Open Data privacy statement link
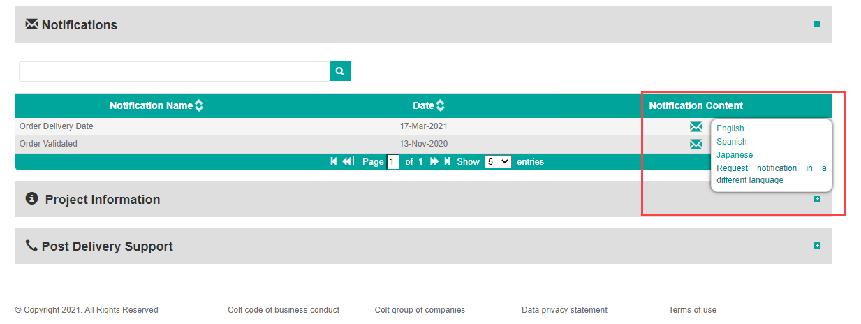Viewport: 861px width, 324px height. [564, 310]
